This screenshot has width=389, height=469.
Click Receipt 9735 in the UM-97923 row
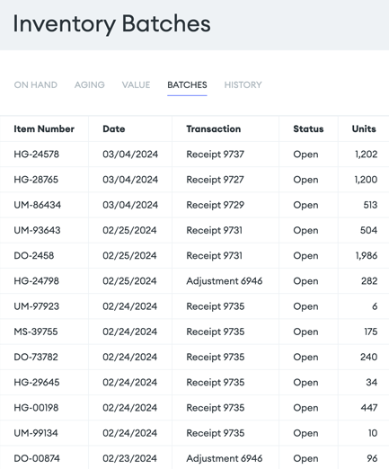click(216, 306)
